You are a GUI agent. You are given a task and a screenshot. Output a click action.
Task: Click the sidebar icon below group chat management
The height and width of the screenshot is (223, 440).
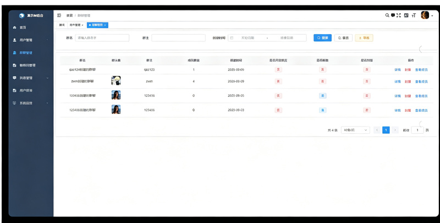(x=15, y=65)
